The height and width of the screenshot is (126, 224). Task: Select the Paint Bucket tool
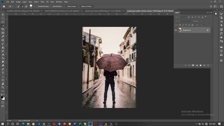(3, 58)
